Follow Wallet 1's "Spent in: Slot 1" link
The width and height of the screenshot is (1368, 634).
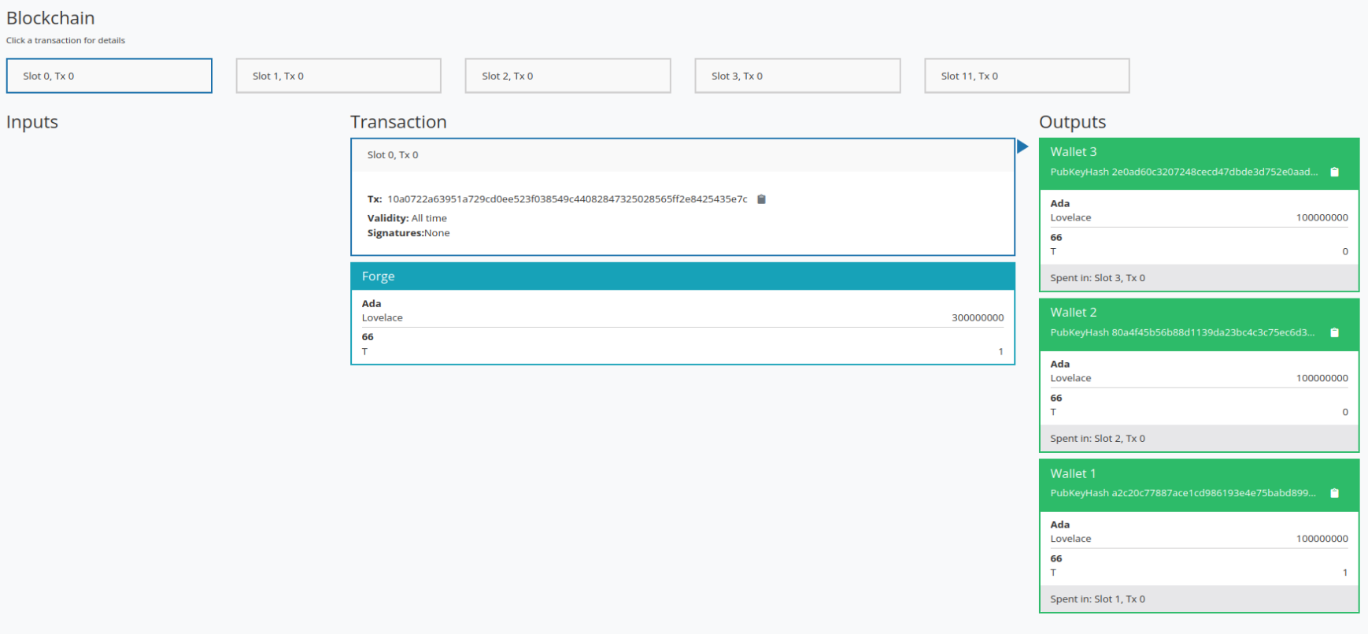click(x=1097, y=599)
